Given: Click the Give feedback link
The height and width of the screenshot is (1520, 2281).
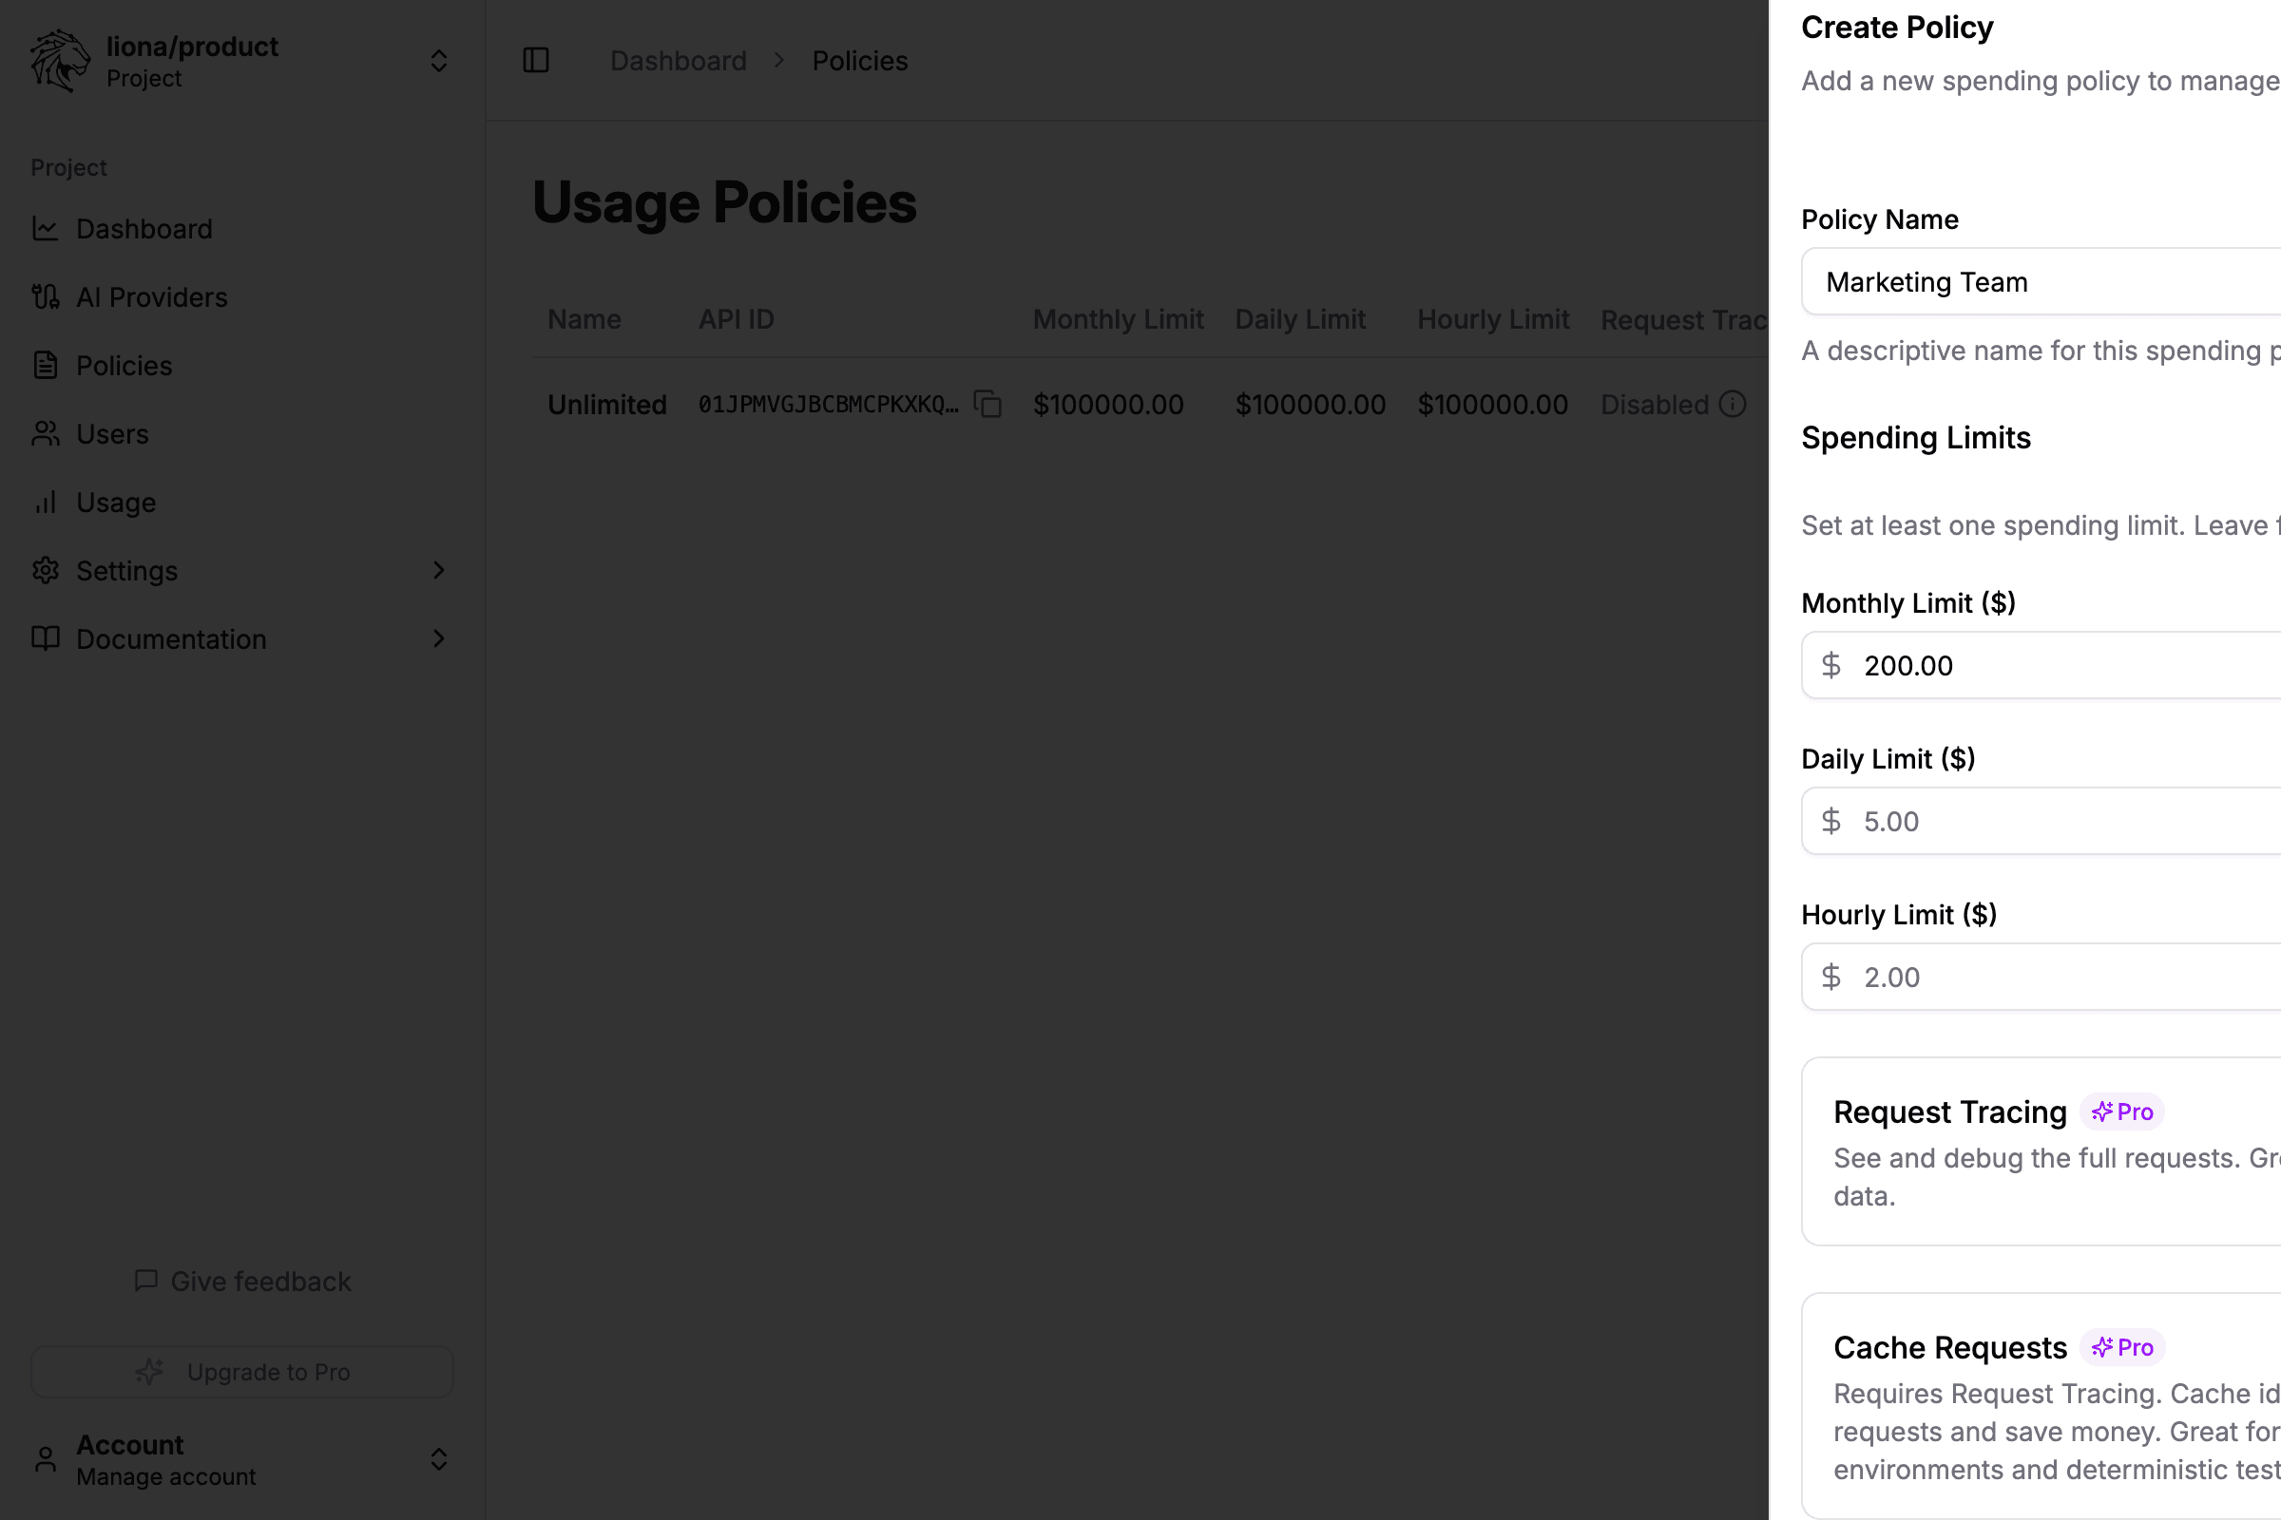Looking at the screenshot, I should [x=242, y=1281].
